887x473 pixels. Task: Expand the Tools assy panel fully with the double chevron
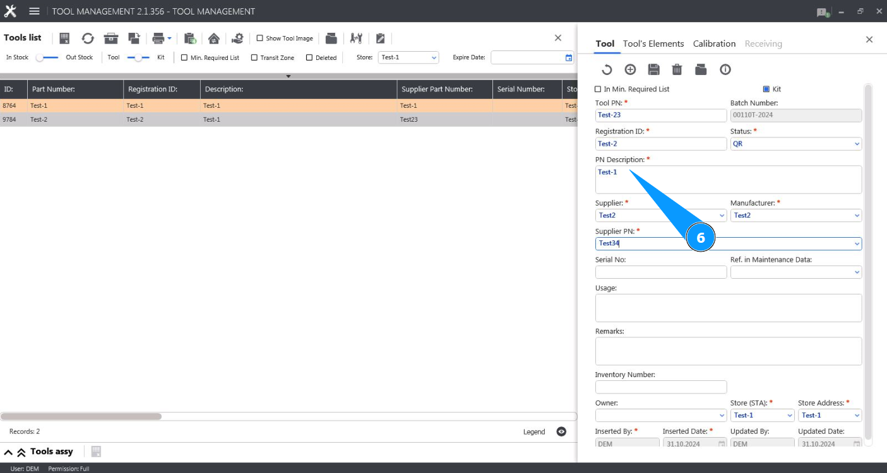pyautogui.click(x=21, y=452)
